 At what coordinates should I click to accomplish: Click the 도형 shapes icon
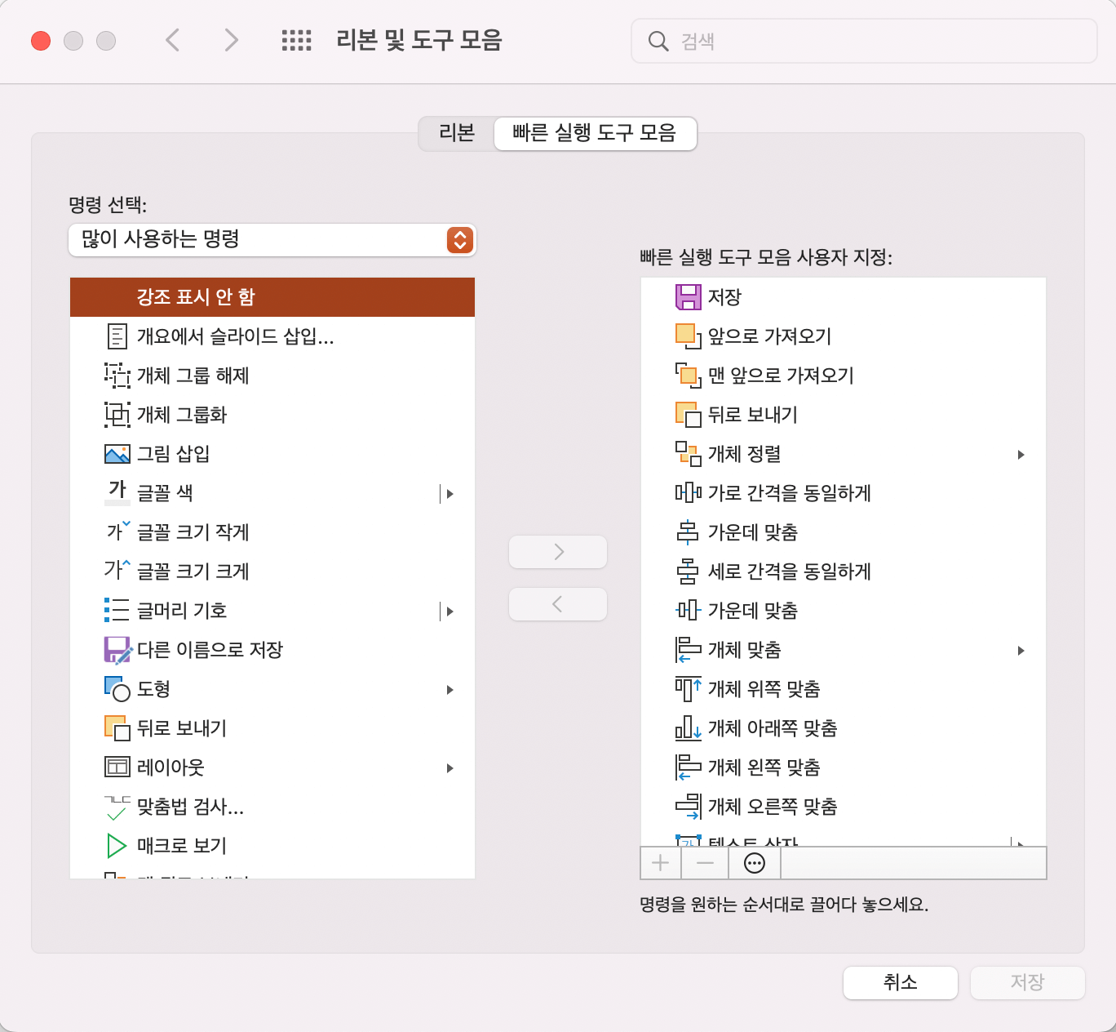[x=117, y=689]
